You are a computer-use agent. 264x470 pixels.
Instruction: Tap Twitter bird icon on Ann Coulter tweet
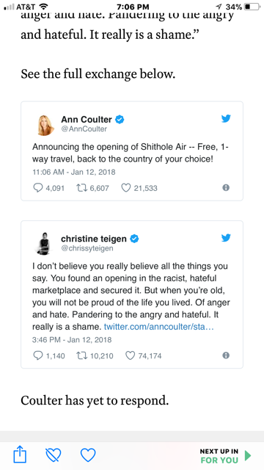(x=226, y=119)
